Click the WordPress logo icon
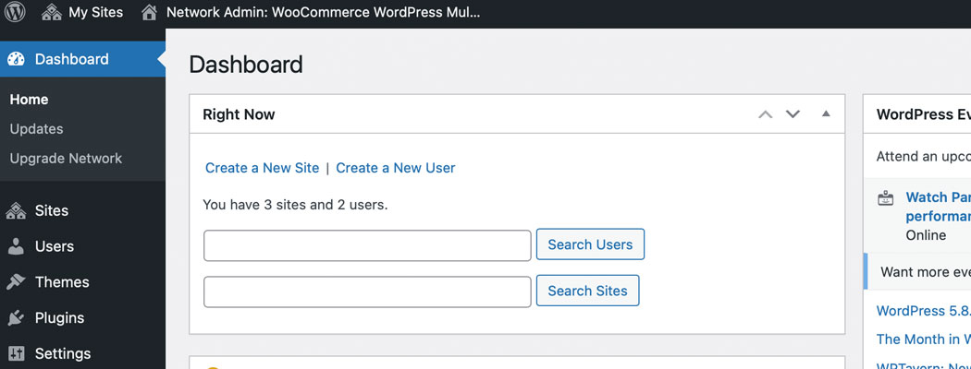Screen dimensions: 971x369 tap(15, 12)
